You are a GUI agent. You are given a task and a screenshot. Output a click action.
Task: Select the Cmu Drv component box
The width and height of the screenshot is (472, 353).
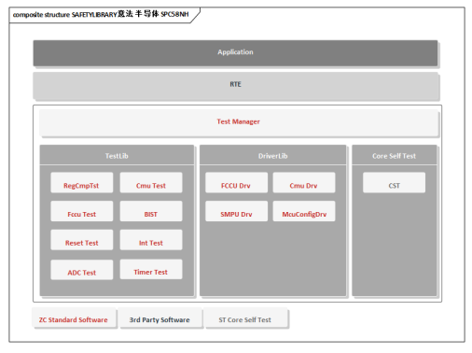click(304, 183)
